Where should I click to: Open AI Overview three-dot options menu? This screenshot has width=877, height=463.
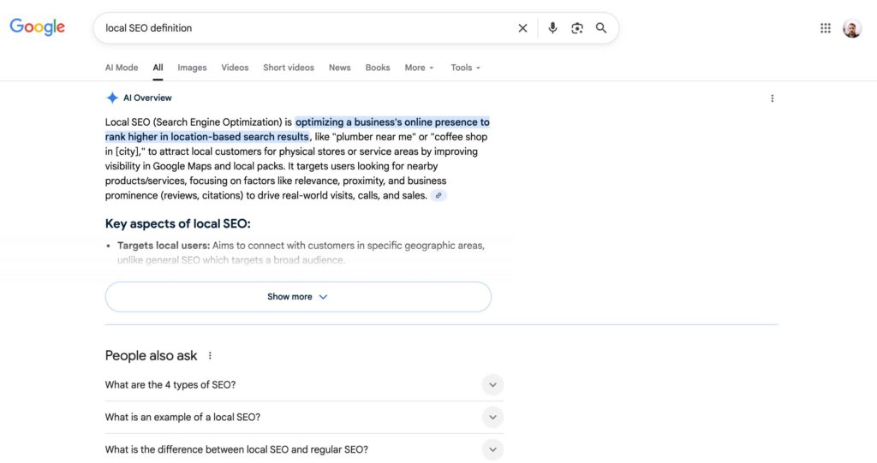772,98
